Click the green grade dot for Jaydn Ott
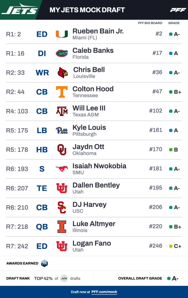 (x=171, y=150)
